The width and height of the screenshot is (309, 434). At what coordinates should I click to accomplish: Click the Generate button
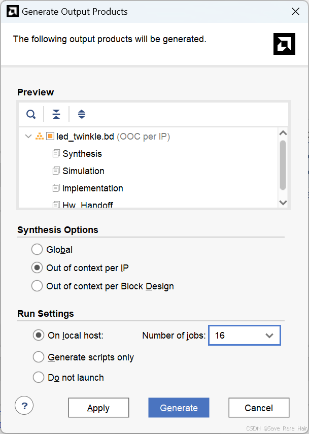tap(179, 408)
